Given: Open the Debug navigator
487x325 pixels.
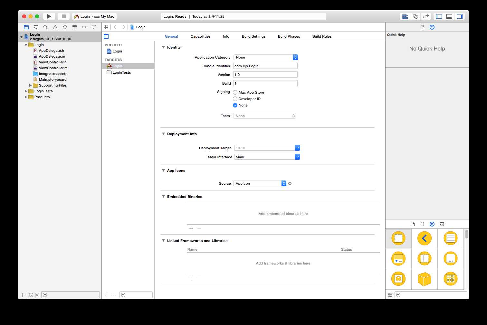Looking at the screenshot, I should pos(74,27).
